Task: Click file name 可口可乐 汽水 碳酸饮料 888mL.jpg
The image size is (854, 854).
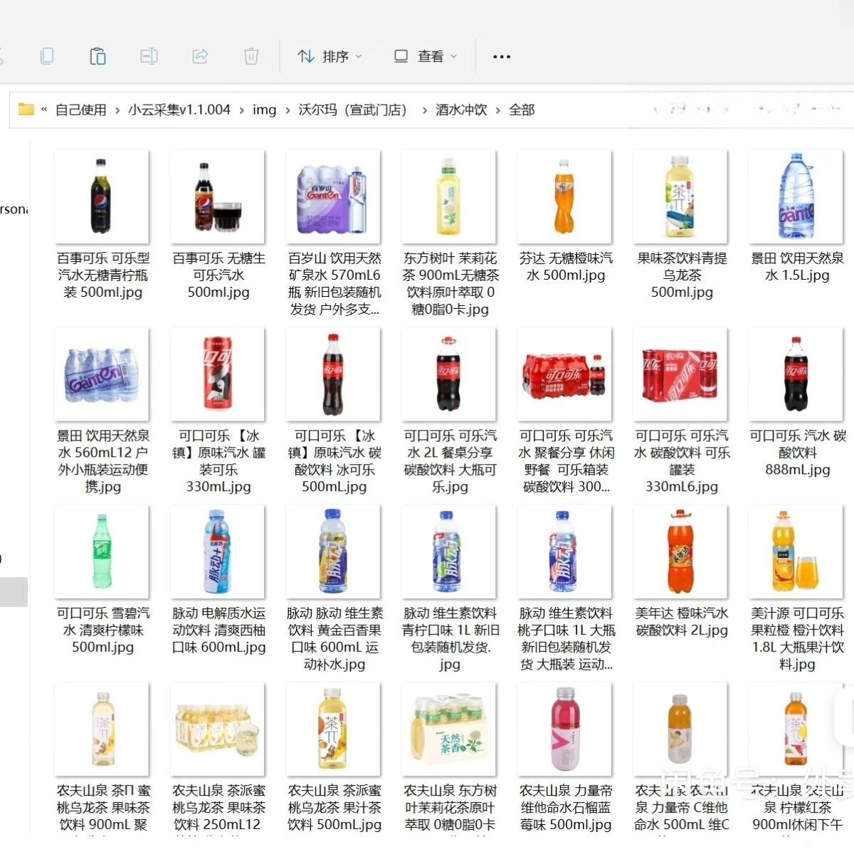Action: 797,452
